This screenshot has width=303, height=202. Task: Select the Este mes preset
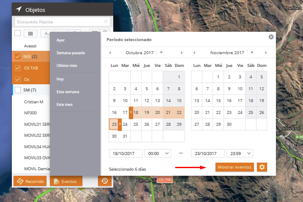pos(65,105)
